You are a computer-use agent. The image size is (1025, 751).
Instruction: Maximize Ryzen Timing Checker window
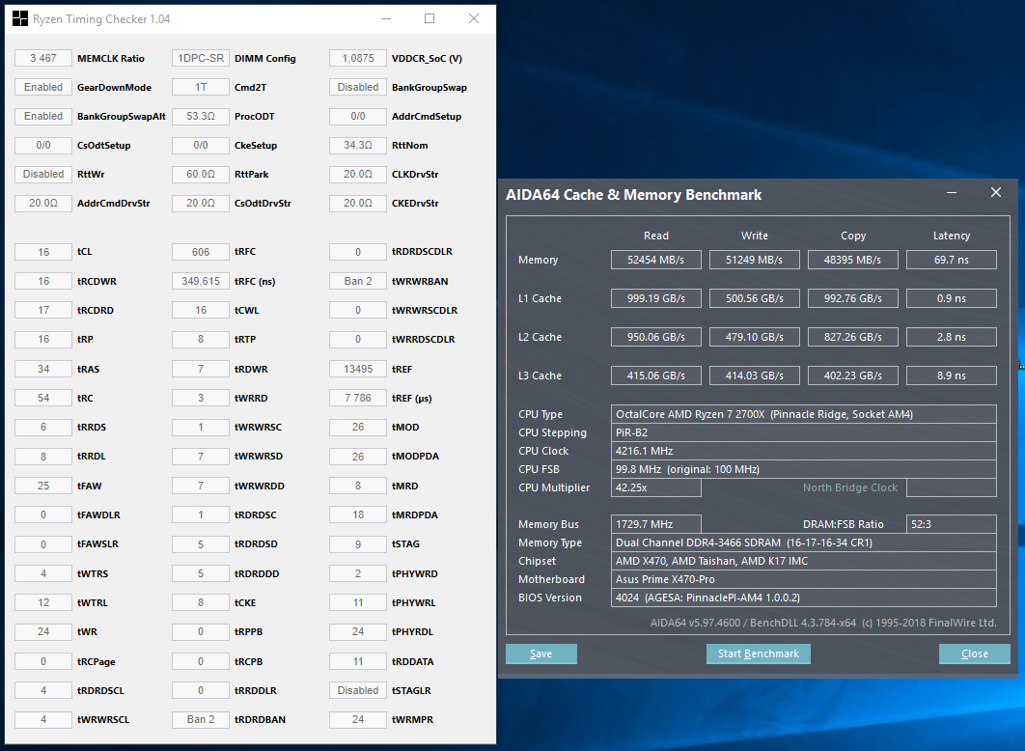429,18
